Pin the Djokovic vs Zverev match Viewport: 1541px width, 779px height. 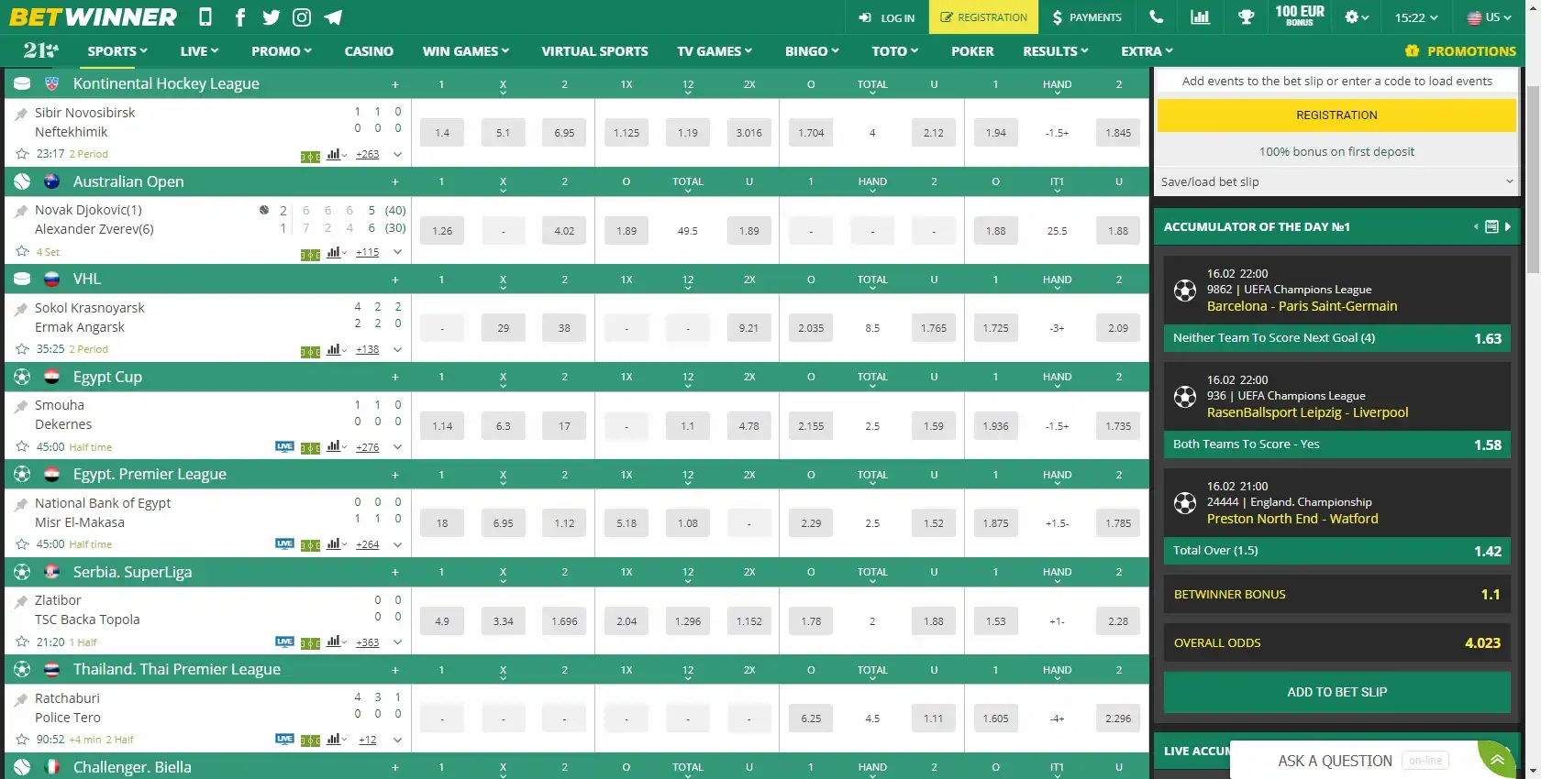coord(21,211)
